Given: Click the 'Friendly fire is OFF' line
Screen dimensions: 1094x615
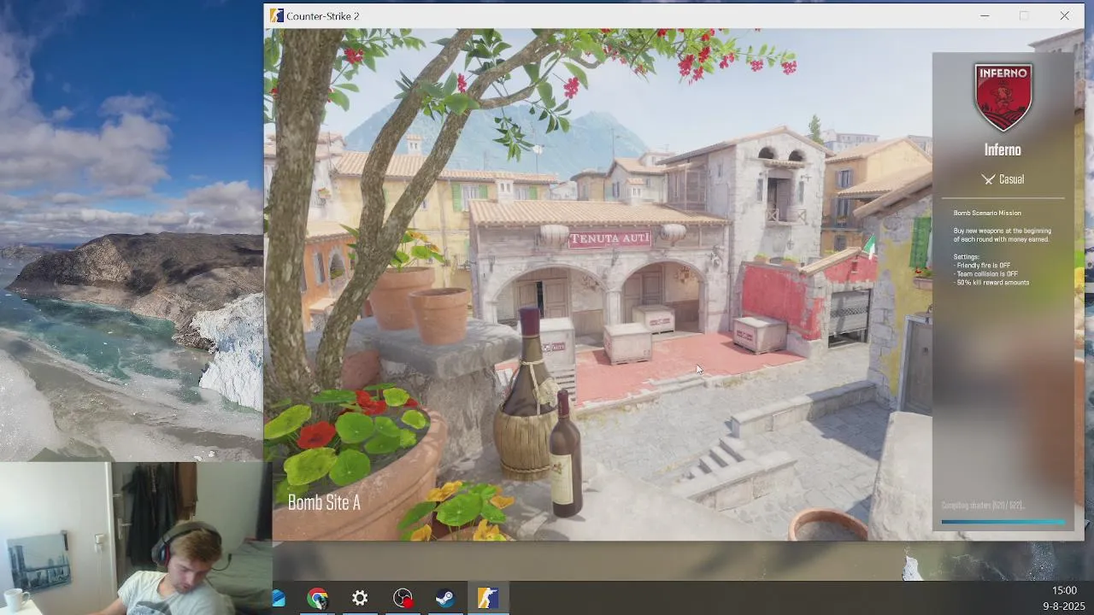Looking at the screenshot, I should pos(984,266).
